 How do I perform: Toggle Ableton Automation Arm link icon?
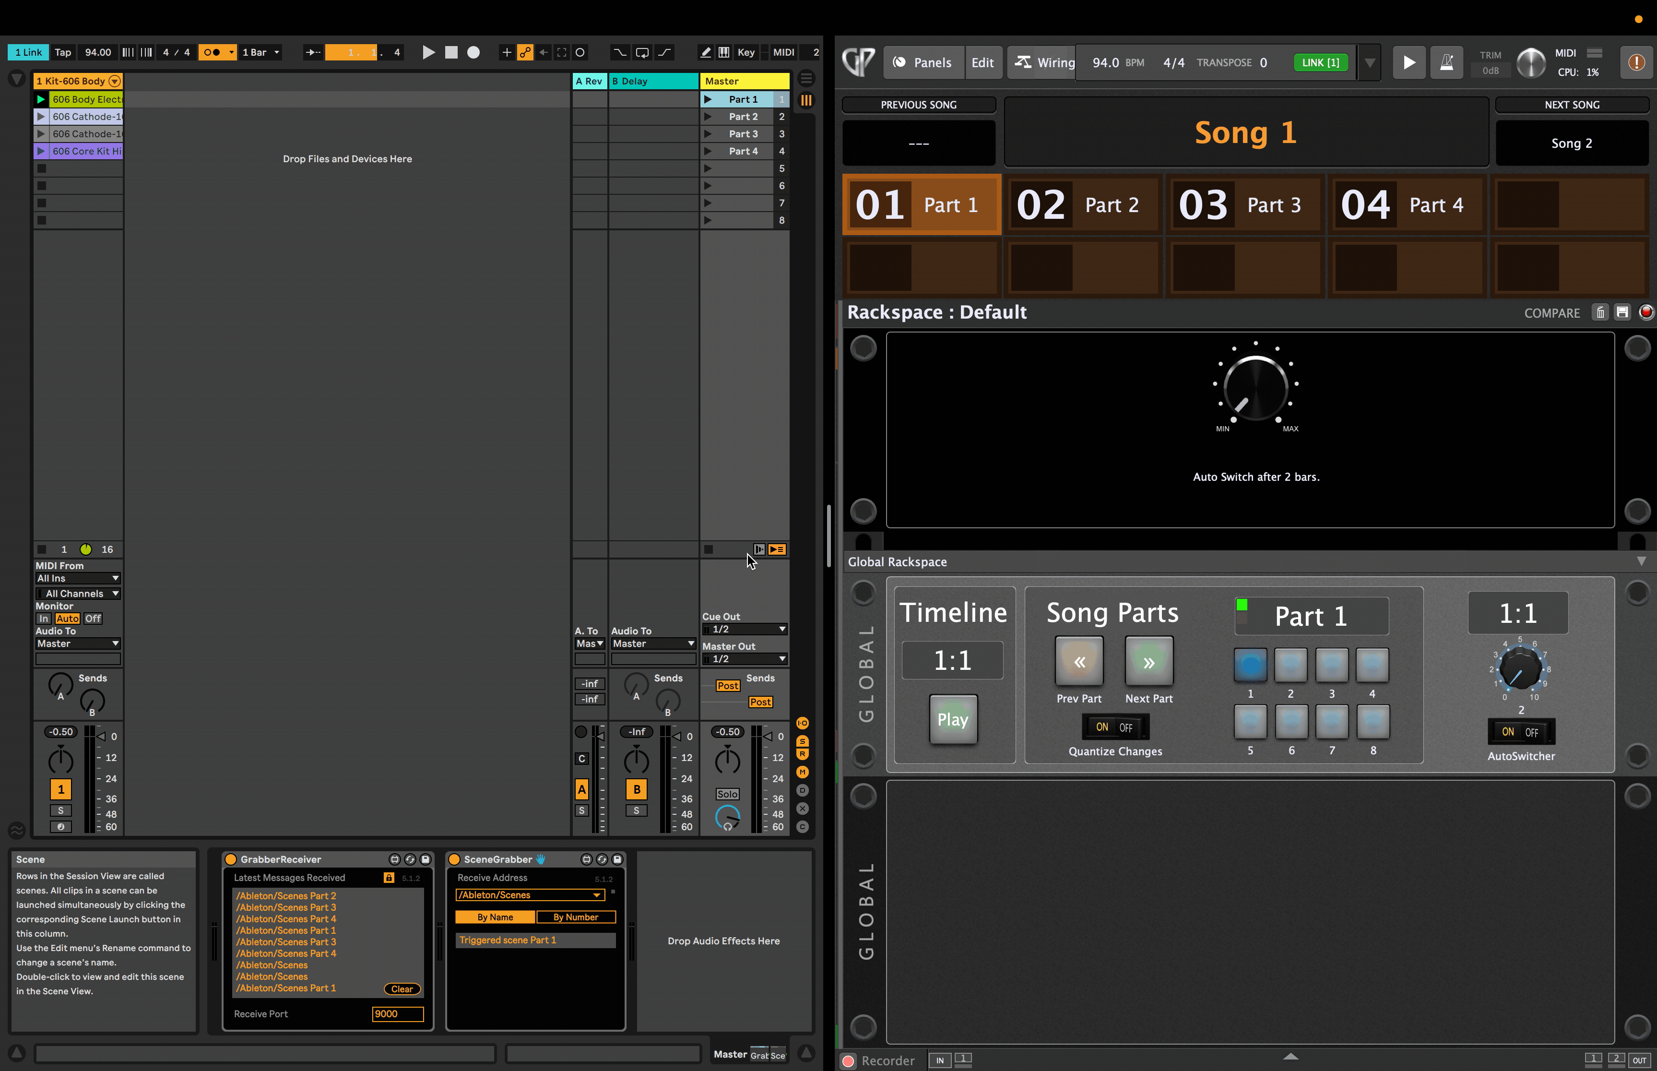[x=525, y=52]
